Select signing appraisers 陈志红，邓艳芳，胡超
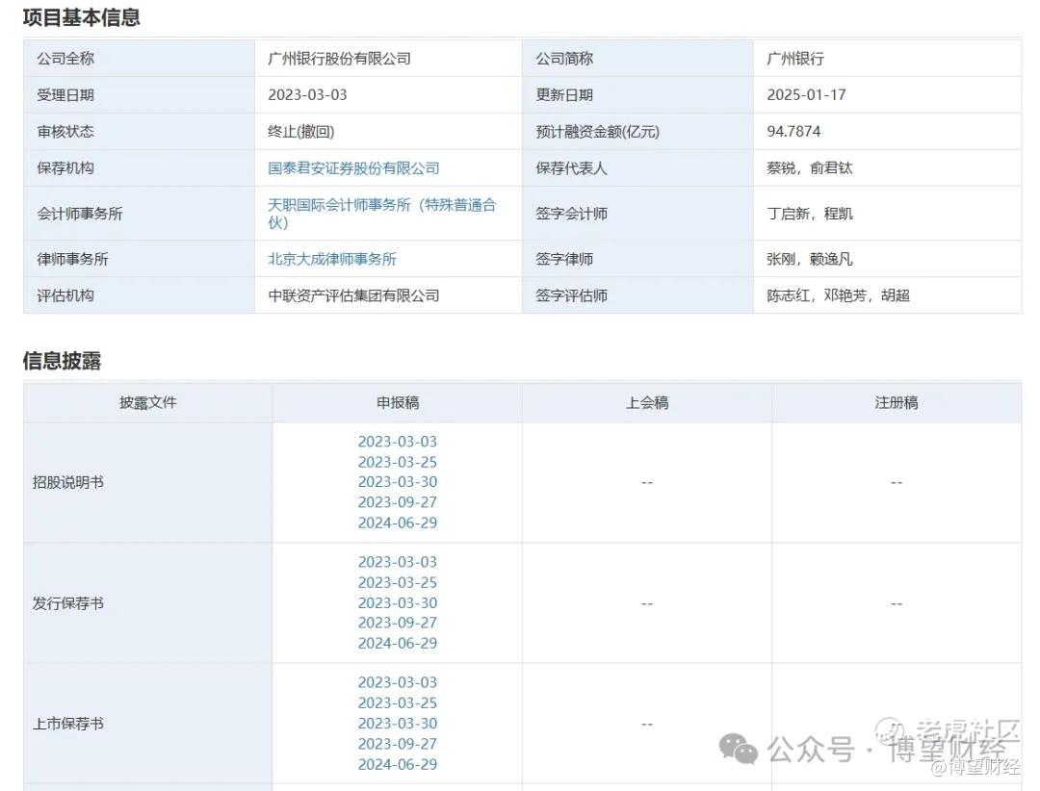Screen dimensions: 1040x791 [x=839, y=295]
